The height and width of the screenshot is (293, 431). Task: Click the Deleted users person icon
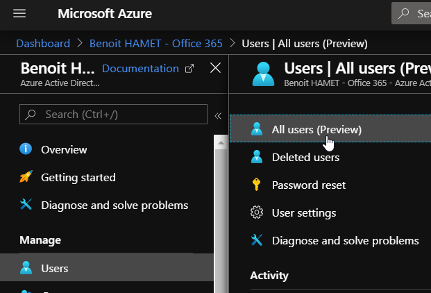[x=257, y=158]
